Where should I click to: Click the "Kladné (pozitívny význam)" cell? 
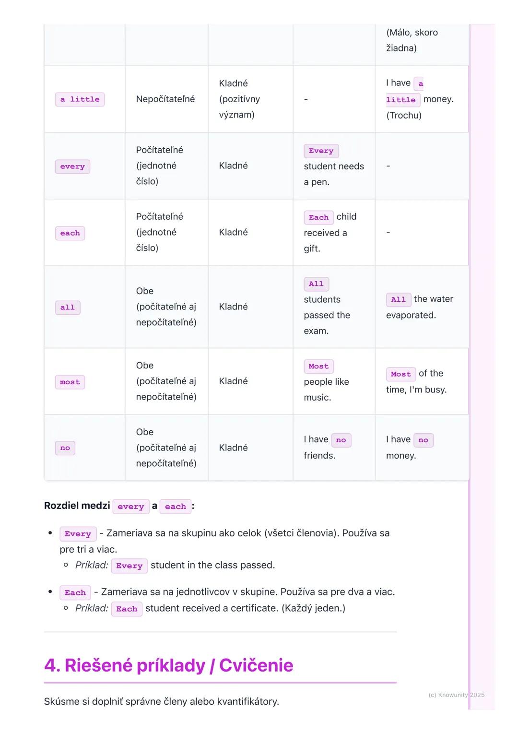239,99
